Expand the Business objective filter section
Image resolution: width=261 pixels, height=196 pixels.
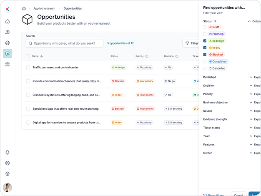pos(255,103)
